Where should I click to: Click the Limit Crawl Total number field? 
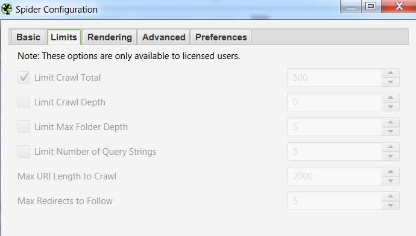335,77
